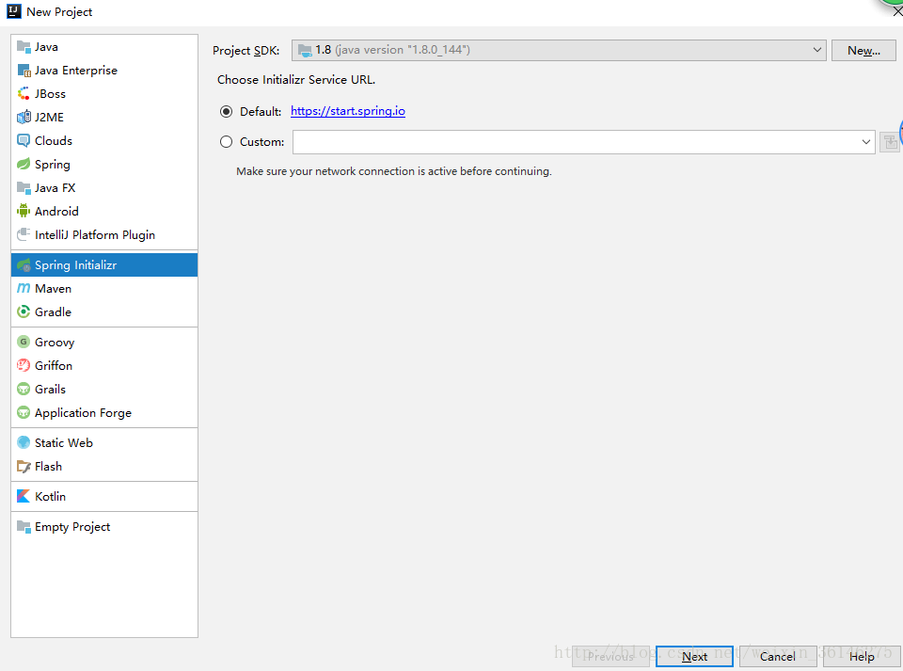Select the Custom URL radio button

pos(227,142)
